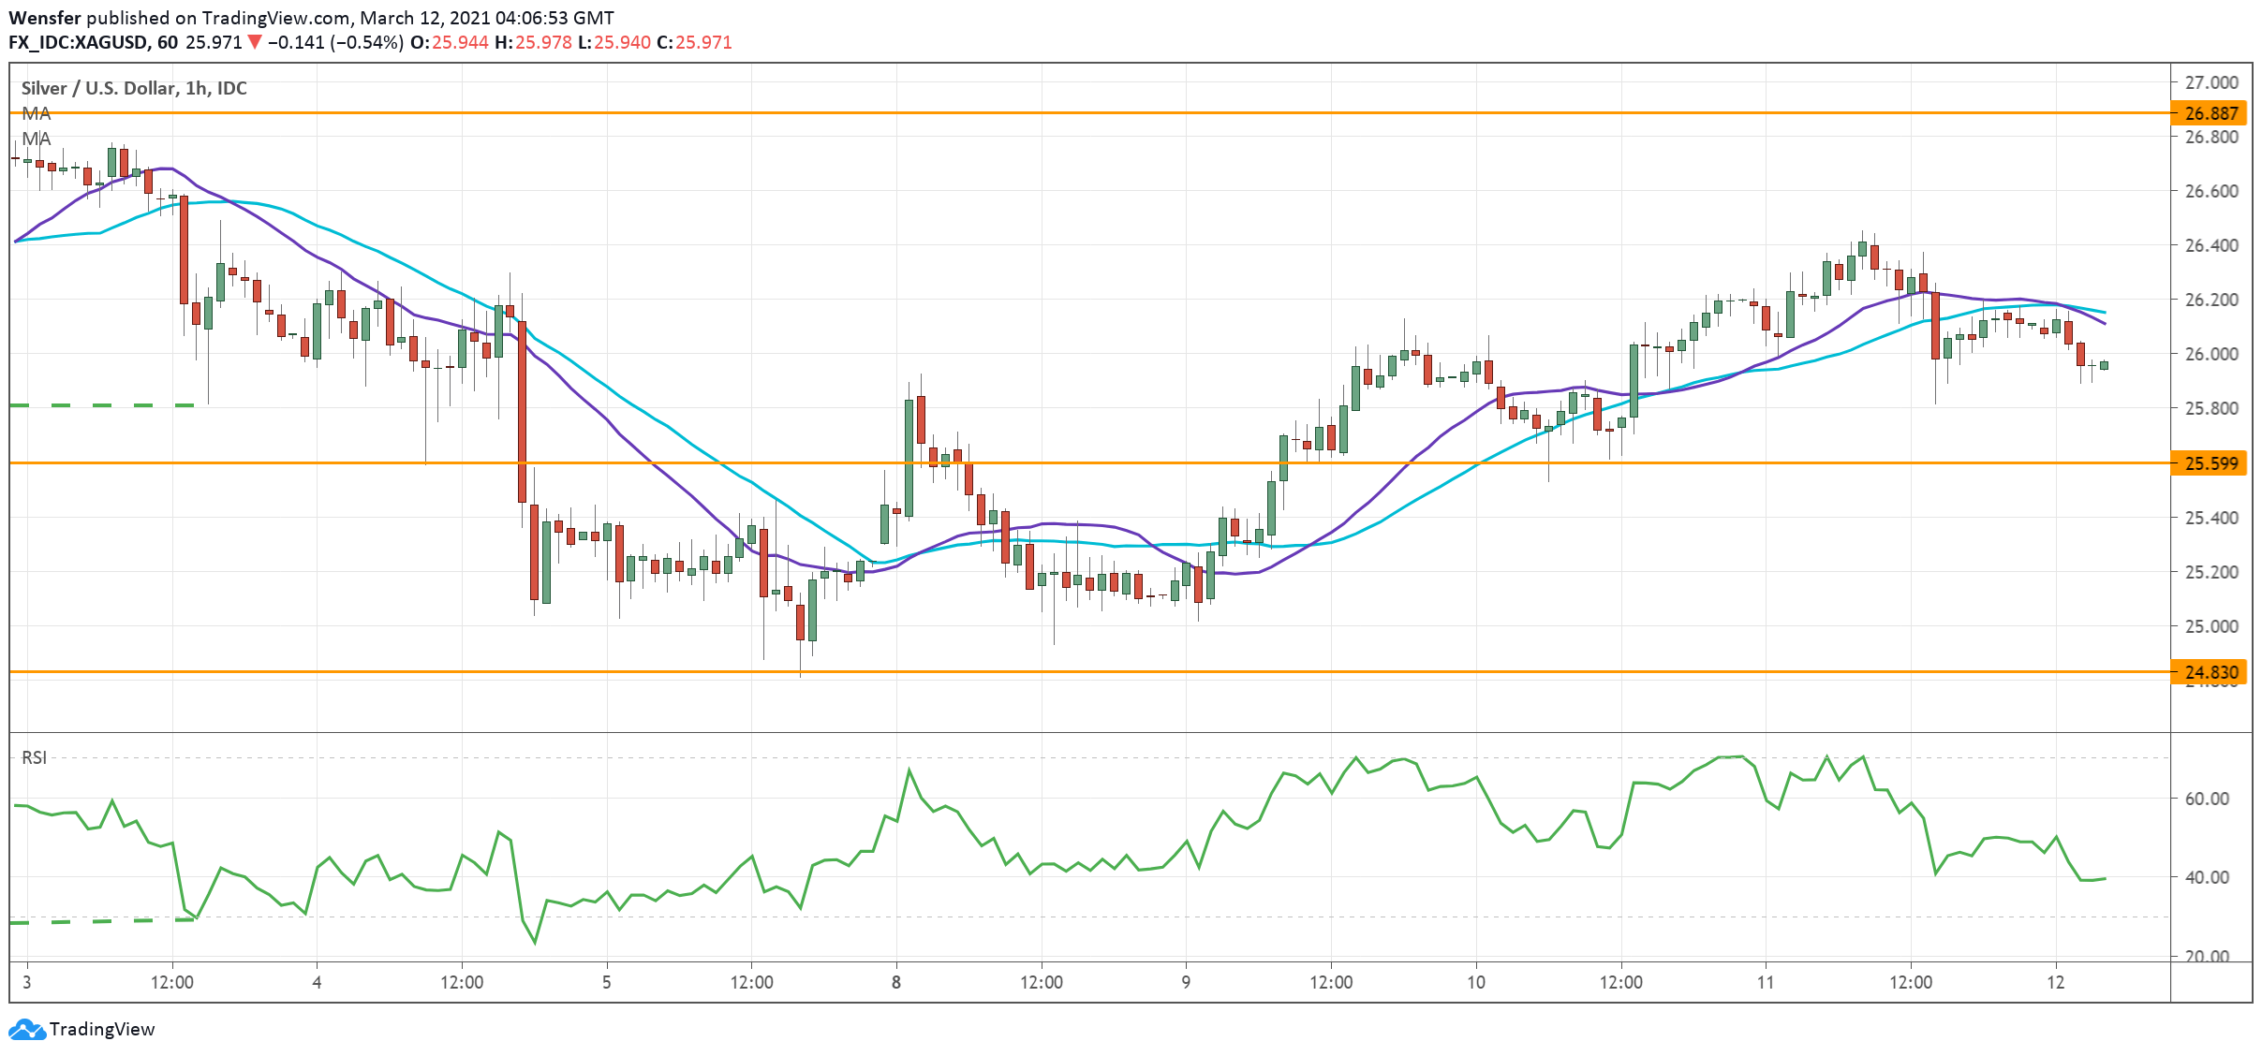Viewport: 2262px width, 1056px height.
Task: Click the TradingView cloud logo icon
Action: click(x=26, y=1030)
